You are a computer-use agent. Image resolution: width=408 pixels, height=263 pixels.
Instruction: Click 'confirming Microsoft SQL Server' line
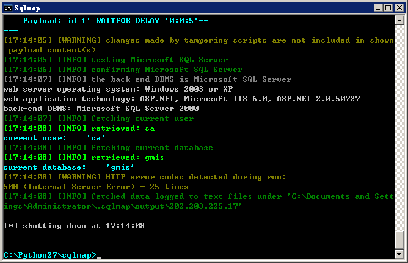123,70
